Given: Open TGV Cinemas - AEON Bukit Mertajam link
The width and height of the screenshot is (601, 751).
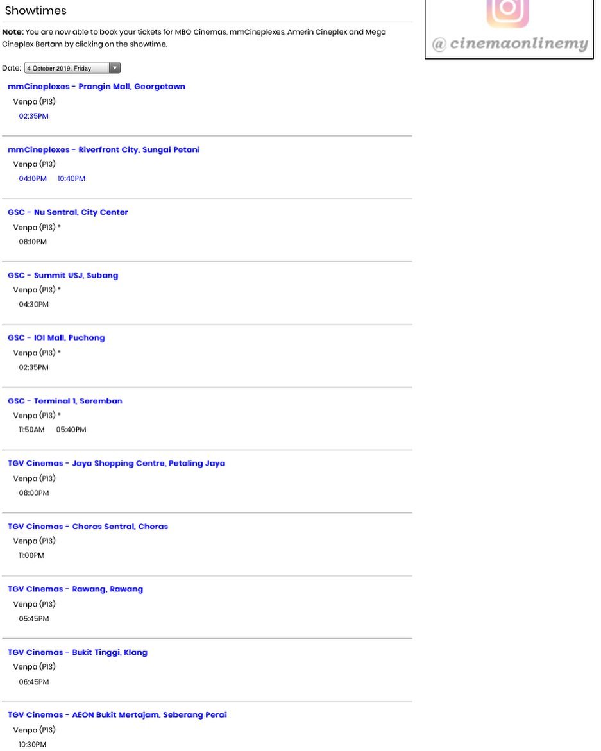Looking at the screenshot, I should click(x=117, y=714).
